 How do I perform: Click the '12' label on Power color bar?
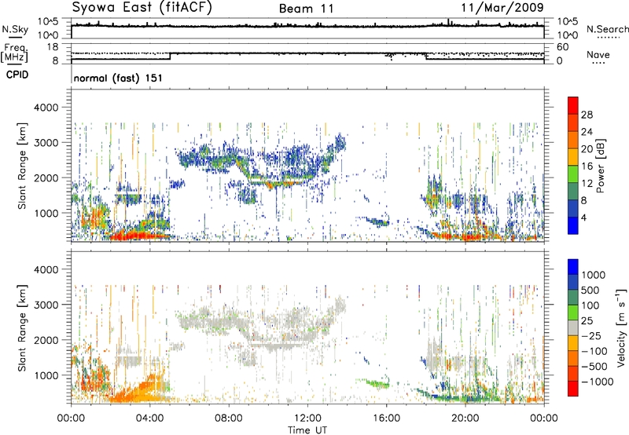pos(587,183)
